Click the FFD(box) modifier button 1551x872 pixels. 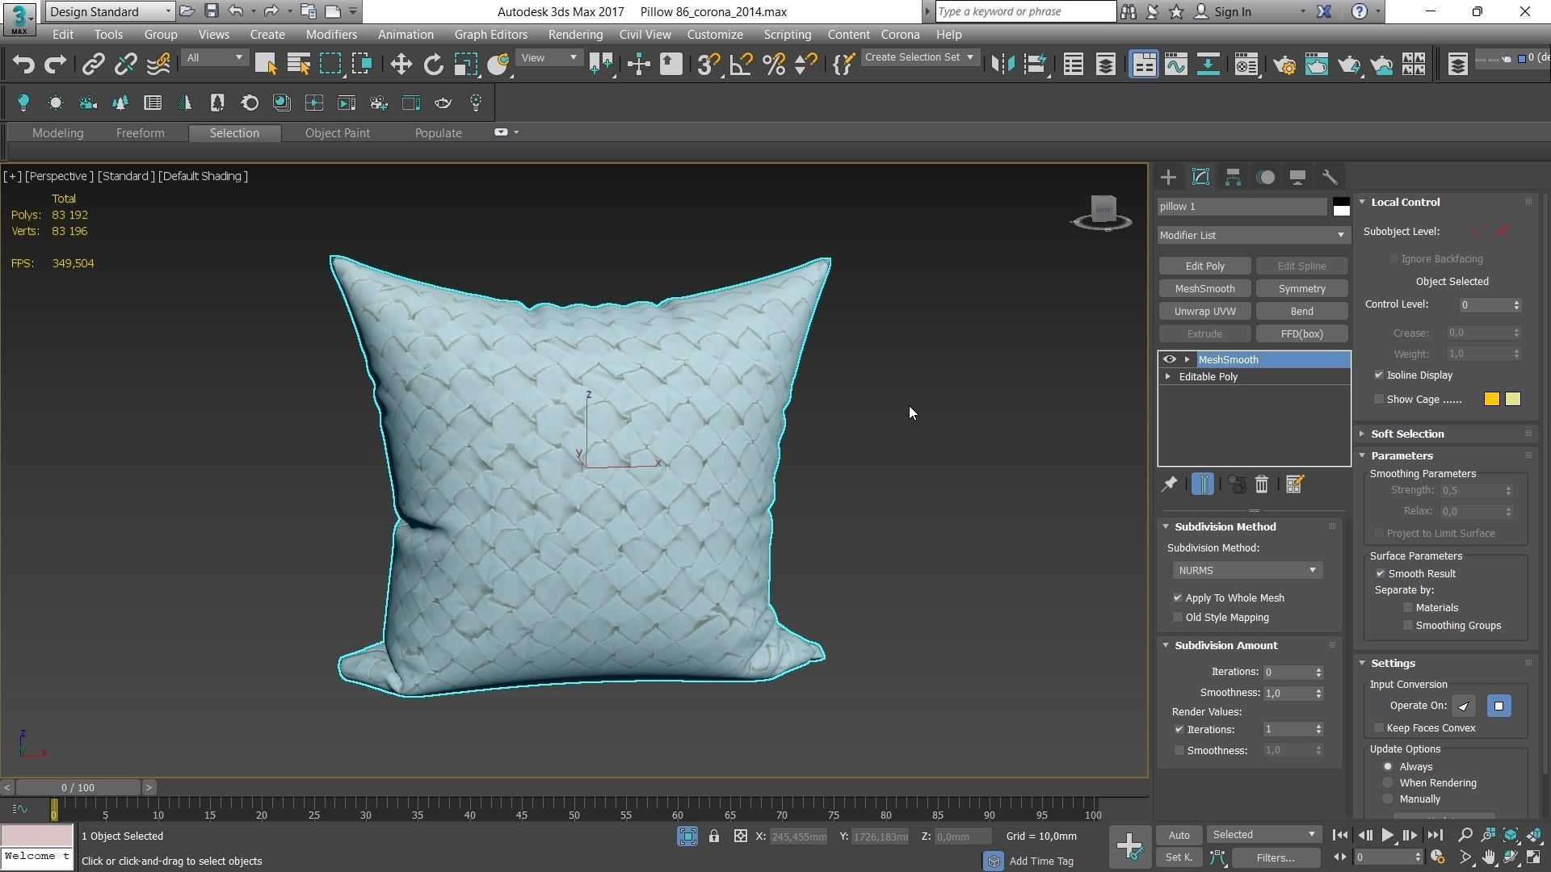click(1301, 334)
